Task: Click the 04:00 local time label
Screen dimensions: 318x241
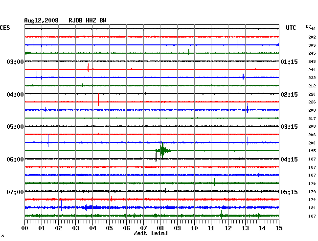Action: click(x=15, y=95)
